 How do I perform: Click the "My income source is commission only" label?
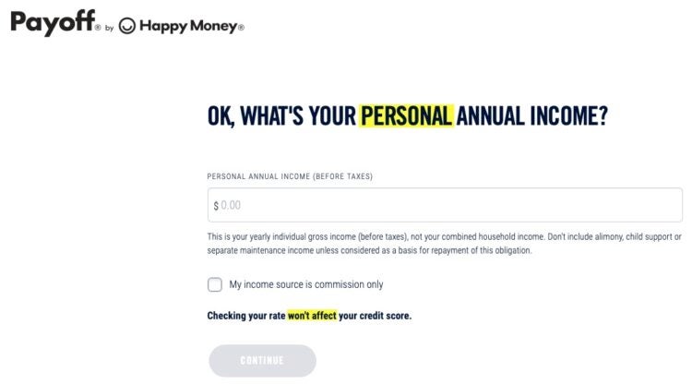click(306, 284)
